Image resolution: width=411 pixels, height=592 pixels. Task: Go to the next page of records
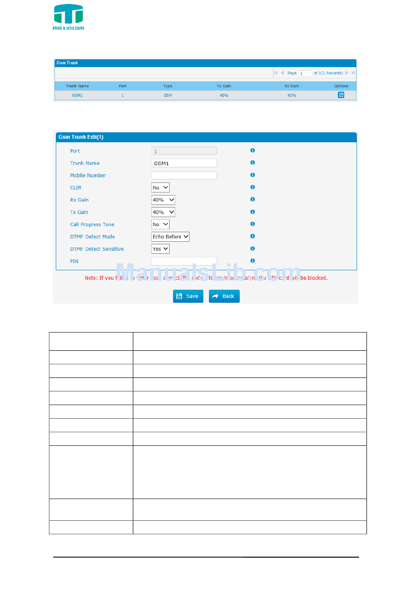click(347, 73)
